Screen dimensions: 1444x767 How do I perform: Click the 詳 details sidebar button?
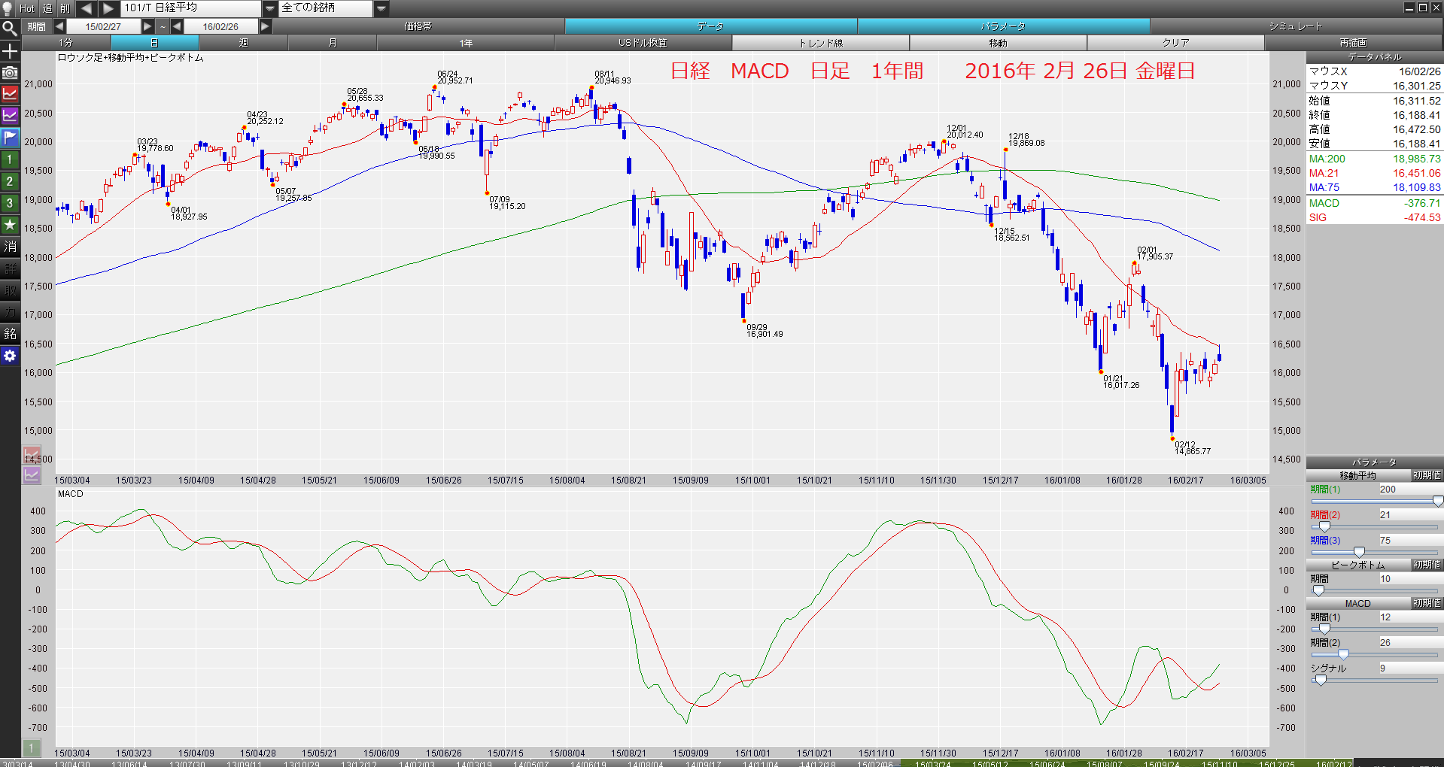[10, 268]
